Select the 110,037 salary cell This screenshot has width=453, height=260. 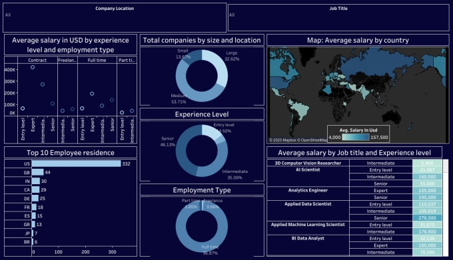427,204
